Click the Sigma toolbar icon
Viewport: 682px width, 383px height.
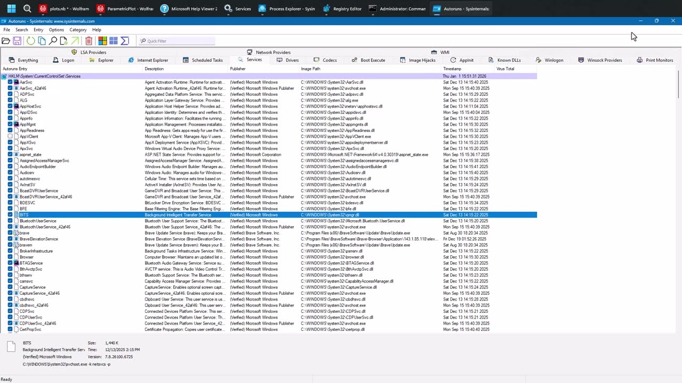125,41
